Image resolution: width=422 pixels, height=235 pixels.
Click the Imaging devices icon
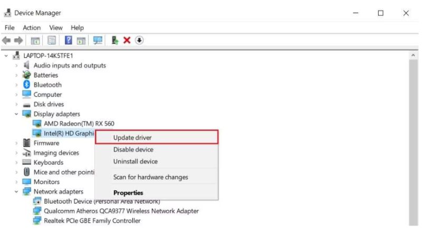(27, 152)
